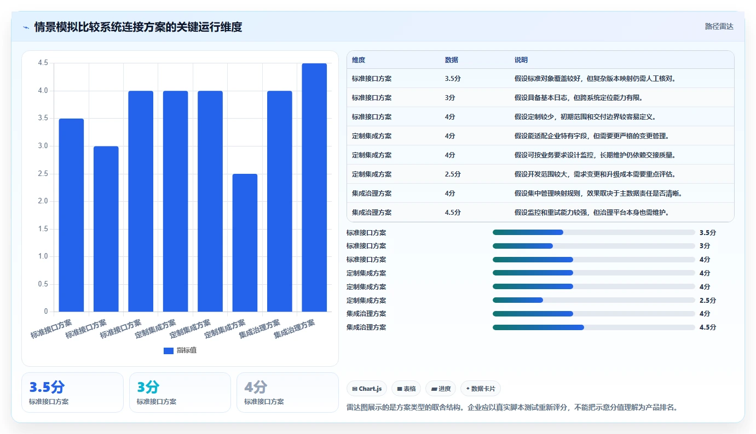Click the progress bar valued 3.5分

point(594,232)
